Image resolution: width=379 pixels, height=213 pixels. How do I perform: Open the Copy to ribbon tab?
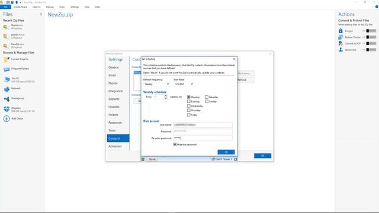click(x=37, y=7)
